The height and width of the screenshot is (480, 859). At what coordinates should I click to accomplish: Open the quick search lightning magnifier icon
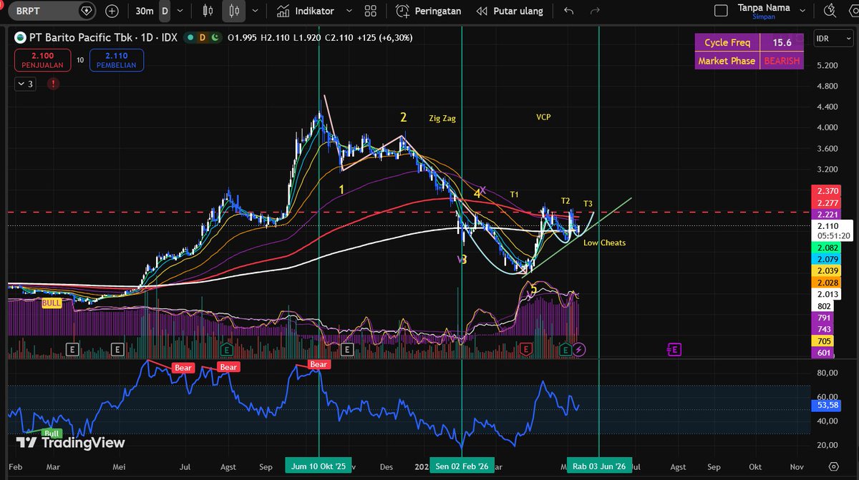[x=830, y=11]
